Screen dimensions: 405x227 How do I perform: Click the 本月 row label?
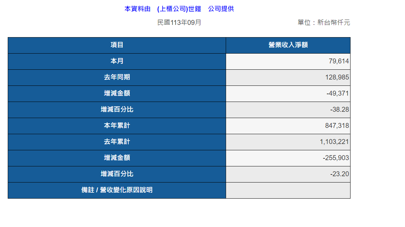(x=117, y=61)
